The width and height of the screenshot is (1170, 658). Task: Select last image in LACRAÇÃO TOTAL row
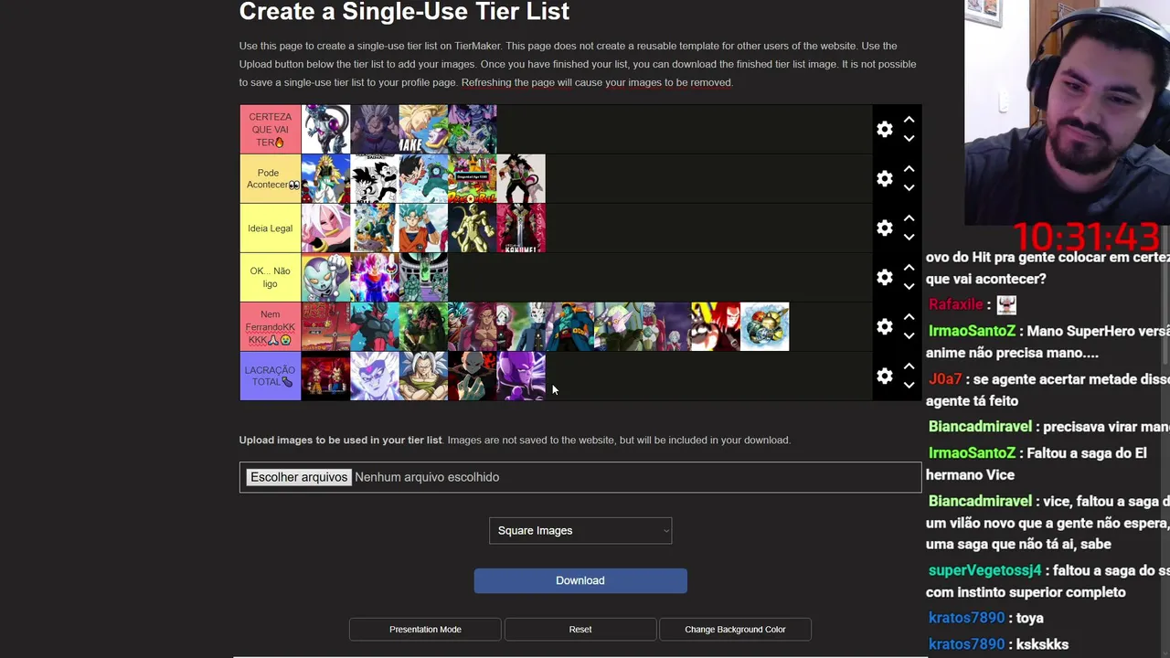click(521, 376)
